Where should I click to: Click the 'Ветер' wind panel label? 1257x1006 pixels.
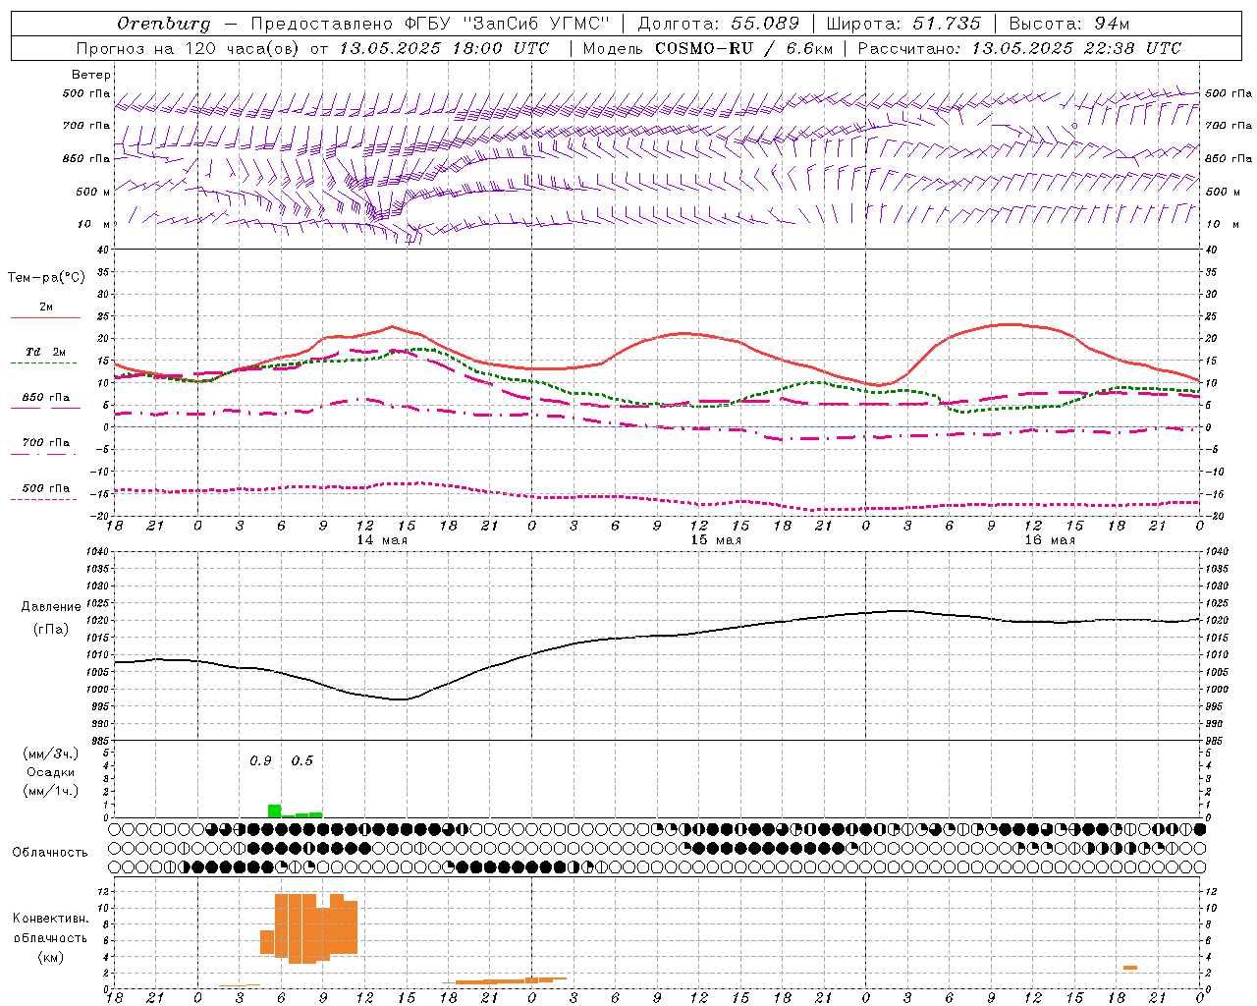click(90, 75)
